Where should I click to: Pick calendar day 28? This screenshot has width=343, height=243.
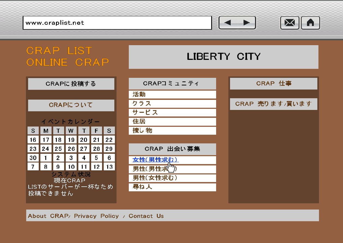click(96, 149)
